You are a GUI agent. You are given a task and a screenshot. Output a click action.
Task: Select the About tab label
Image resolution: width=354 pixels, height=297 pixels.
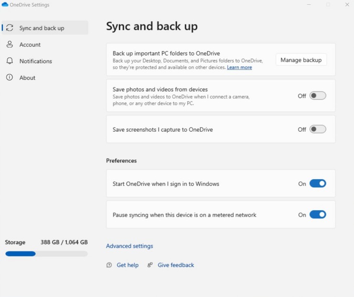(27, 78)
